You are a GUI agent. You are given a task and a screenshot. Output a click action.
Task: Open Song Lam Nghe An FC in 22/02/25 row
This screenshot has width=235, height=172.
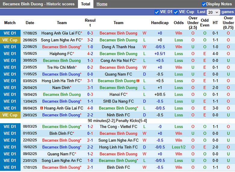pyautogui.click(x=118, y=140)
